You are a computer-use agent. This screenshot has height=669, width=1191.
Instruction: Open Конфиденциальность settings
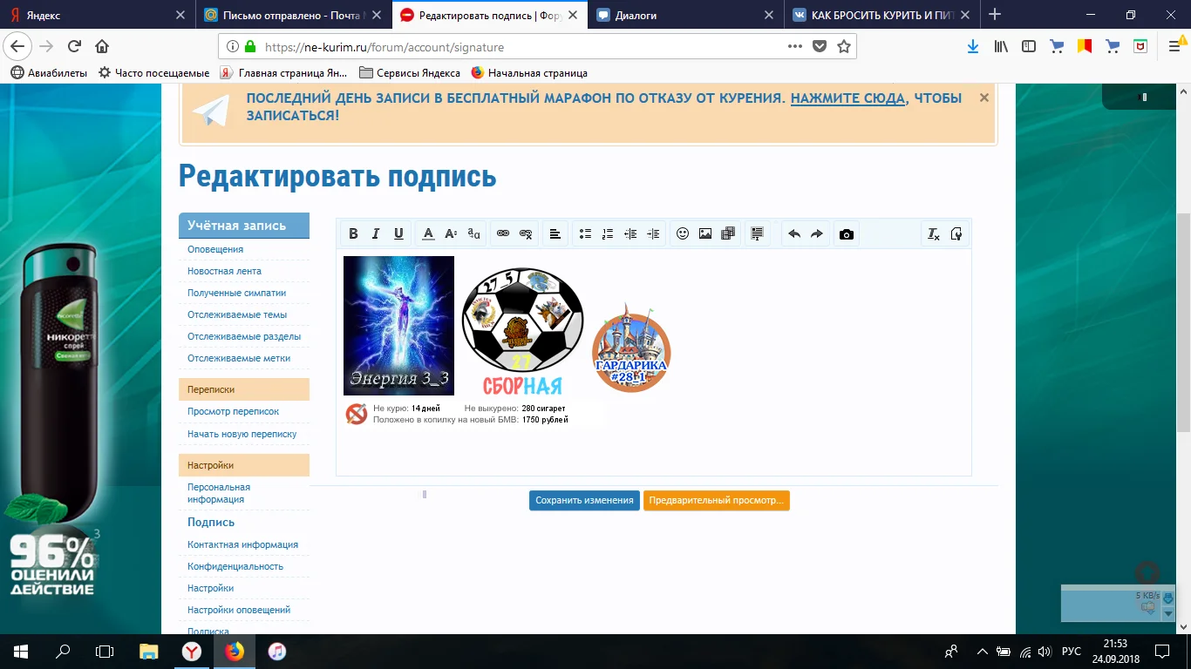[x=235, y=566]
